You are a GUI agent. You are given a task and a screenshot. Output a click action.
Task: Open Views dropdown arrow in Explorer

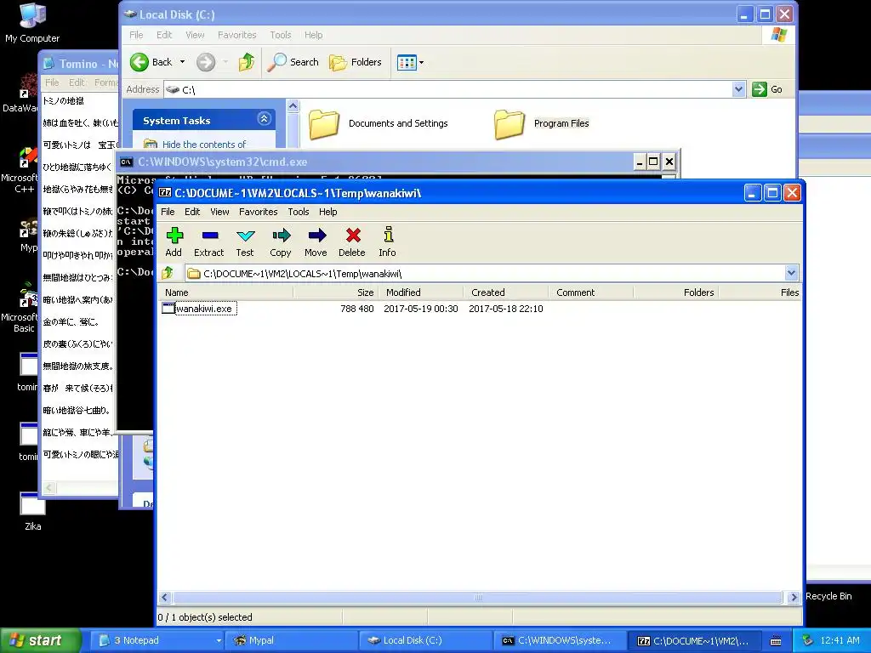pos(421,62)
